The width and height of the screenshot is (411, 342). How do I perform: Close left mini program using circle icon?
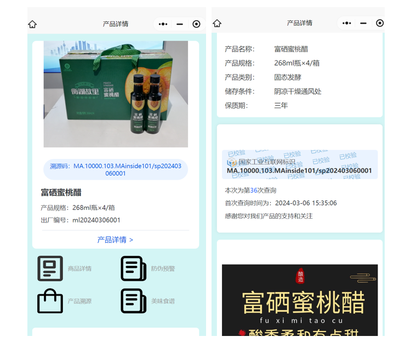[x=196, y=24]
